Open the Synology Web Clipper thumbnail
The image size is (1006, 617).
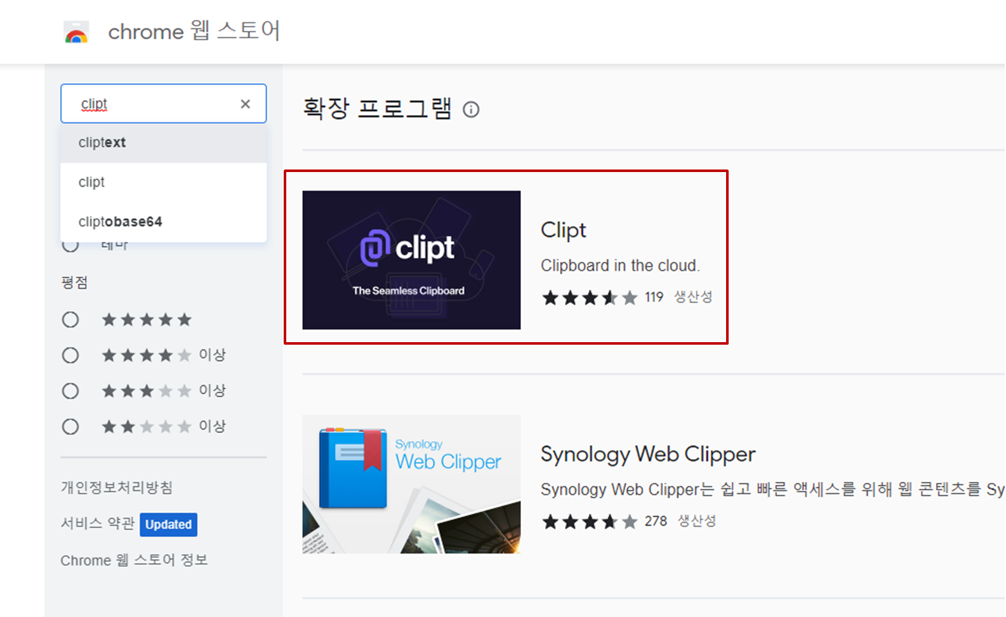411,484
